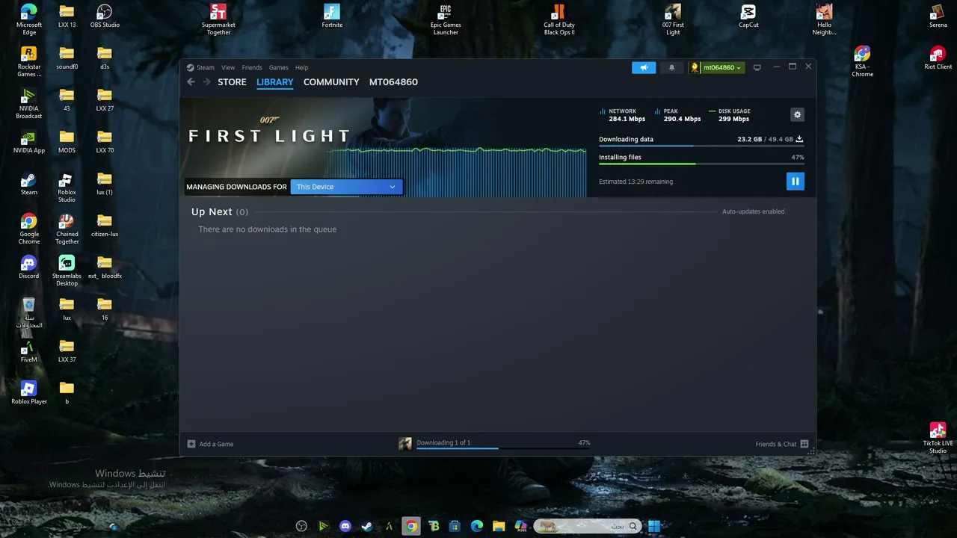Viewport: 957px width, 538px height.
Task: Open the Friends & Chat grid icon
Action: [804, 444]
